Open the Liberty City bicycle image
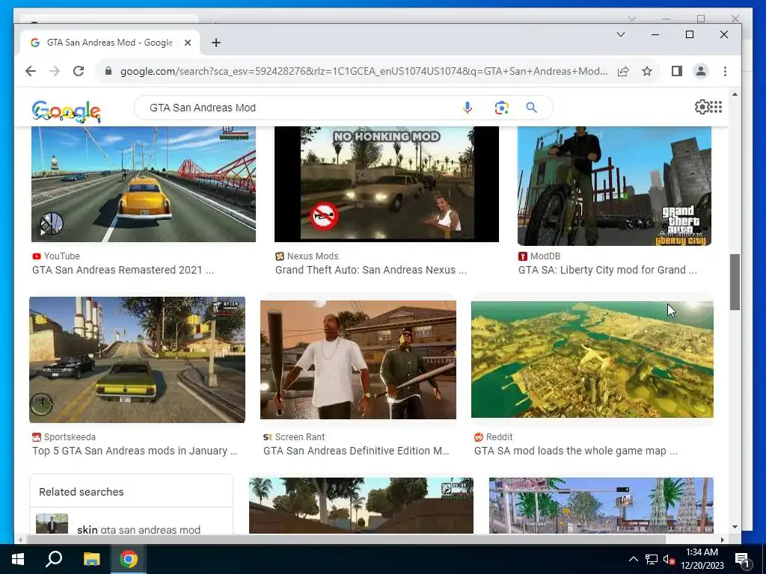The width and height of the screenshot is (766, 574). tap(615, 185)
